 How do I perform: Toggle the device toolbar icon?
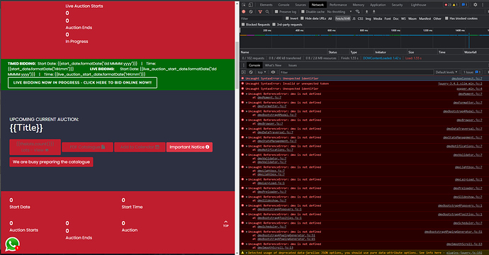tap(250, 5)
